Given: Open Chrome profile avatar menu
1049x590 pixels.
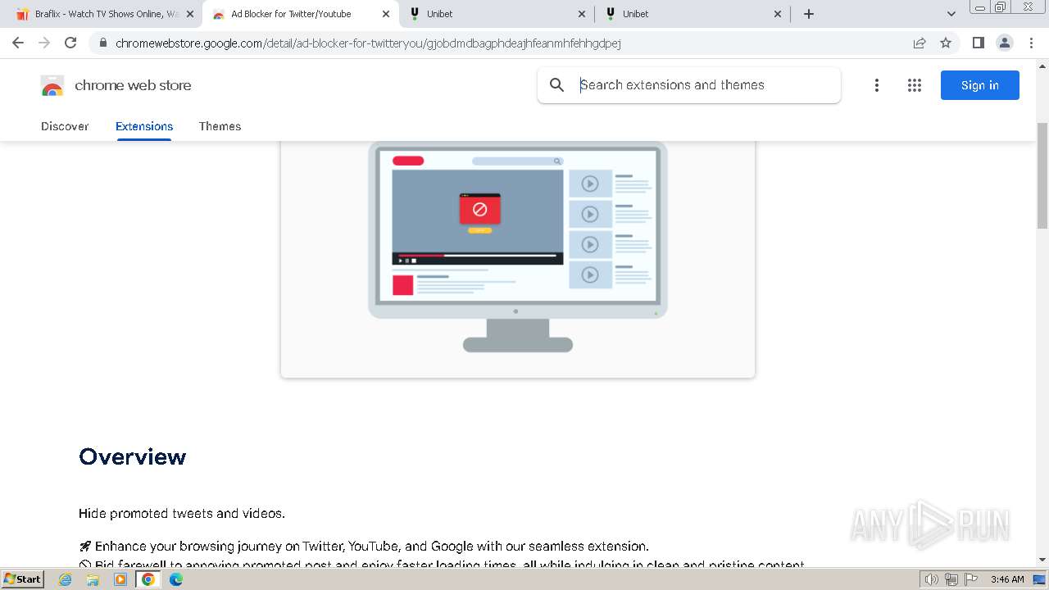Looking at the screenshot, I should tap(1004, 43).
